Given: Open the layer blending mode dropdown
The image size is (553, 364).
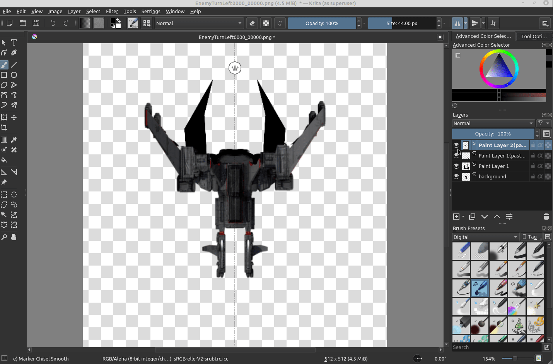Looking at the screenshot, I should pyautogui.click(x=493, y=123).
